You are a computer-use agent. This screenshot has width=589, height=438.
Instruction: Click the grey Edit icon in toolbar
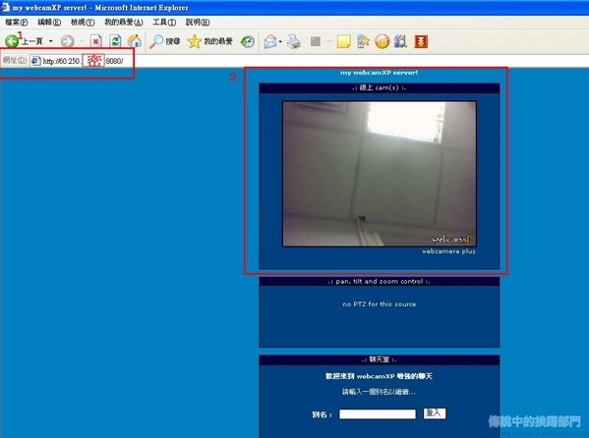[x=316, y=41]
